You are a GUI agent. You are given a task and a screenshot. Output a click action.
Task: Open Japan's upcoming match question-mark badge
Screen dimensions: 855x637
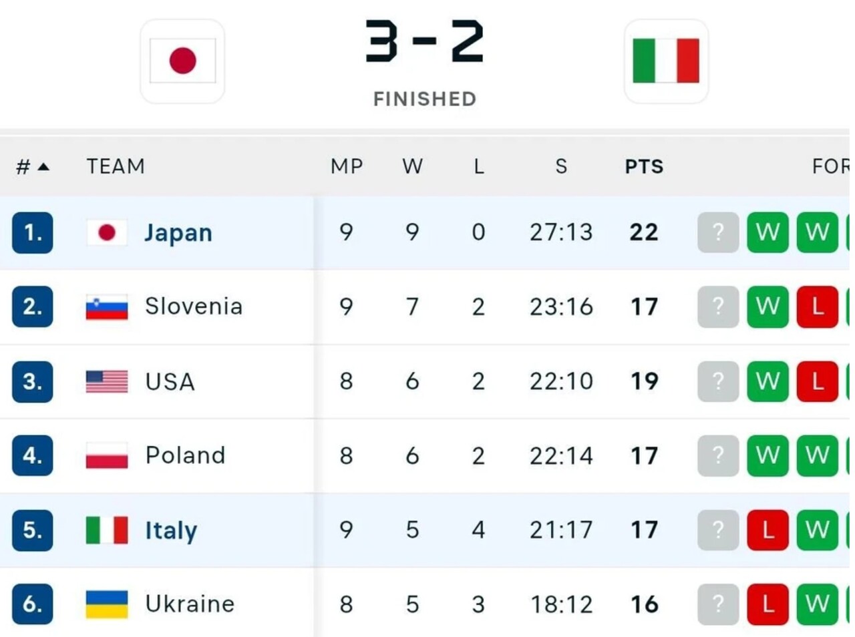tap(718, 232)
